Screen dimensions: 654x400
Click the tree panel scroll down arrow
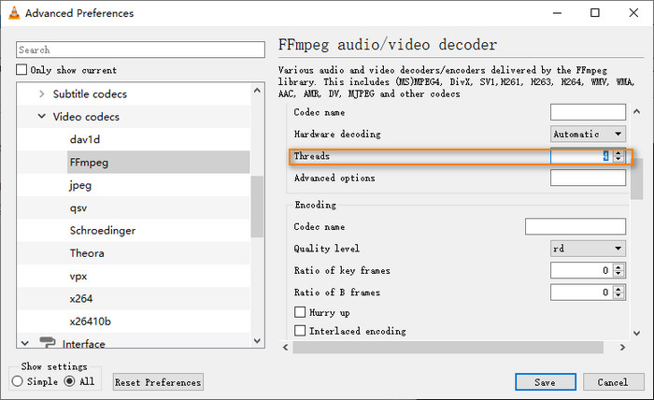pyautogui.click(x=257, y=341)
